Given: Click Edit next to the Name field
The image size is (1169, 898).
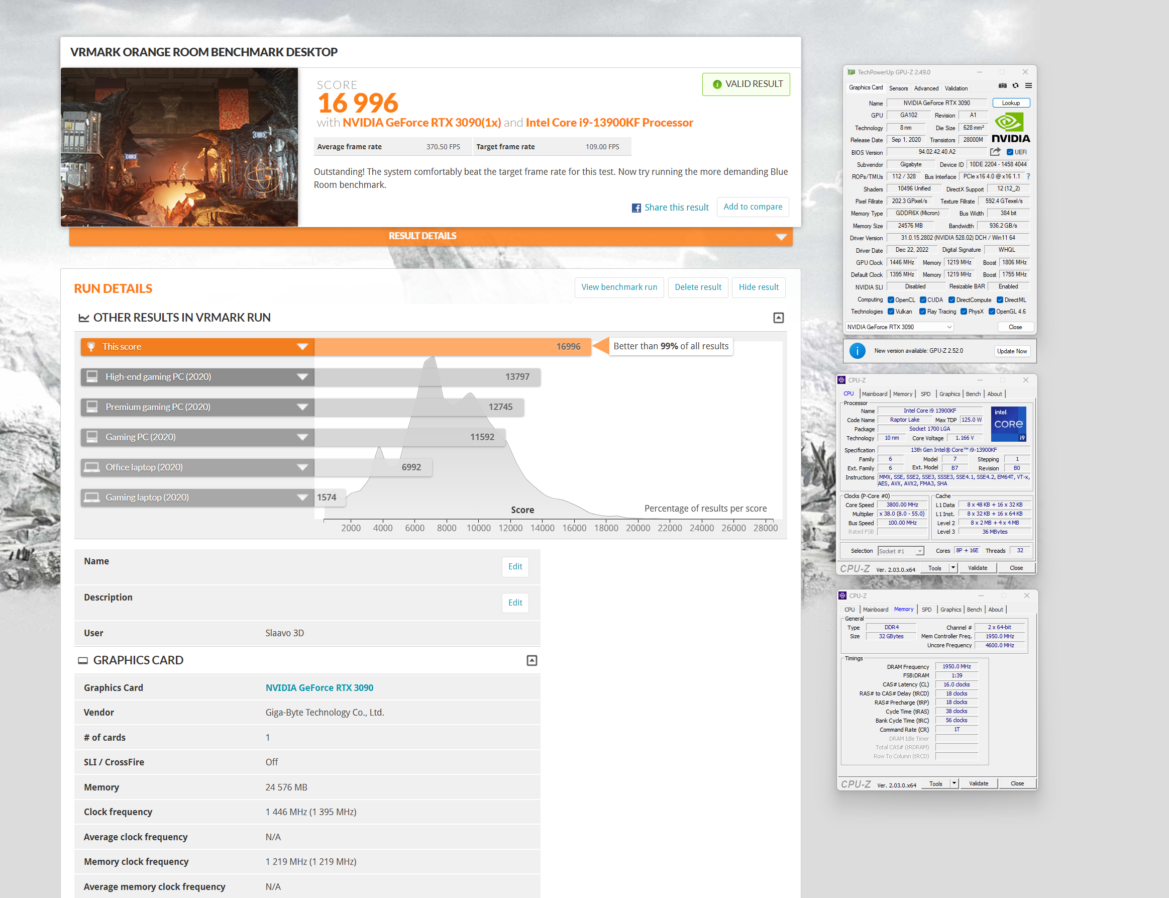Looking at the screenshot, I should [x=515, y=567].
